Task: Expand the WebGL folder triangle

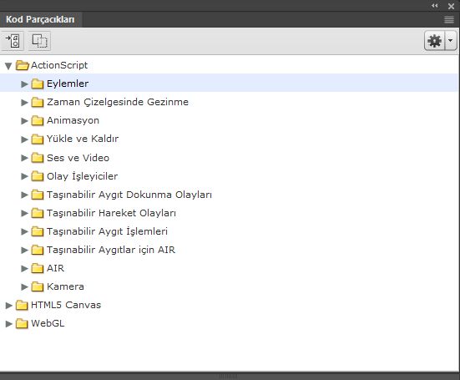Action: [x=9, y=324]
